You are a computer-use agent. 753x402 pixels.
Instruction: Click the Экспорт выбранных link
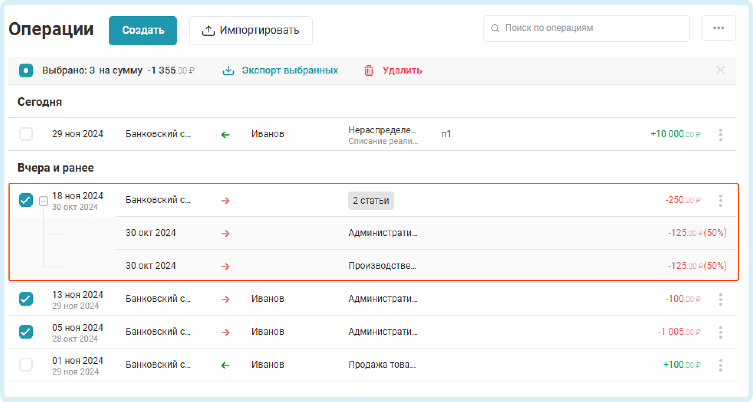[290, 70]
